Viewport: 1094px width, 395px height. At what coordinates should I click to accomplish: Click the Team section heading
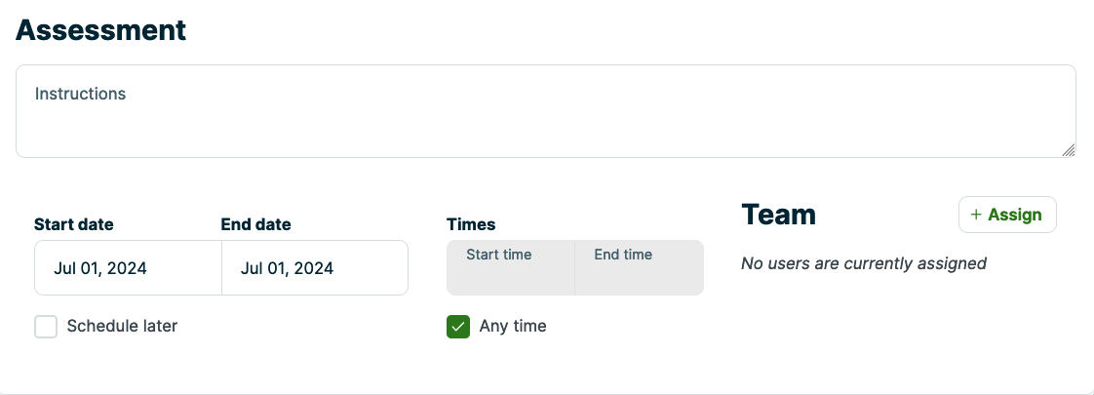(x=778, y=215)
